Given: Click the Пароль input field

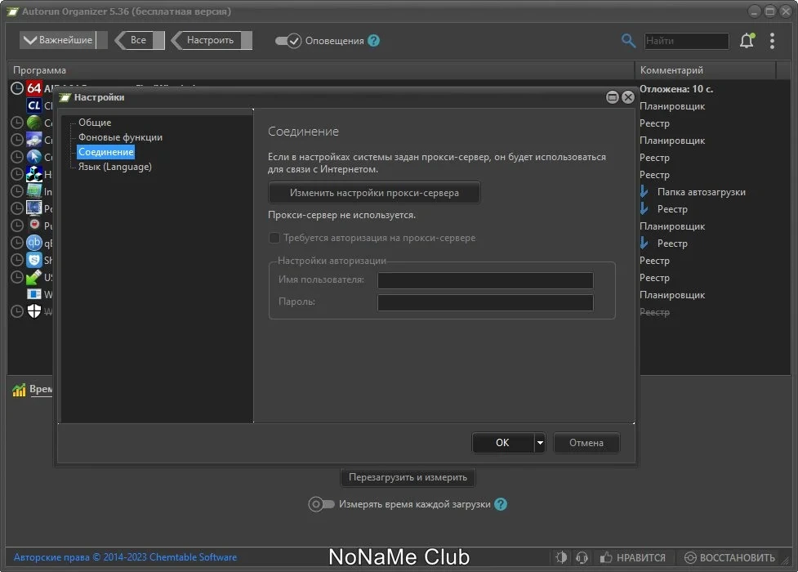Looking at the screenshot, I should [485, 302].
